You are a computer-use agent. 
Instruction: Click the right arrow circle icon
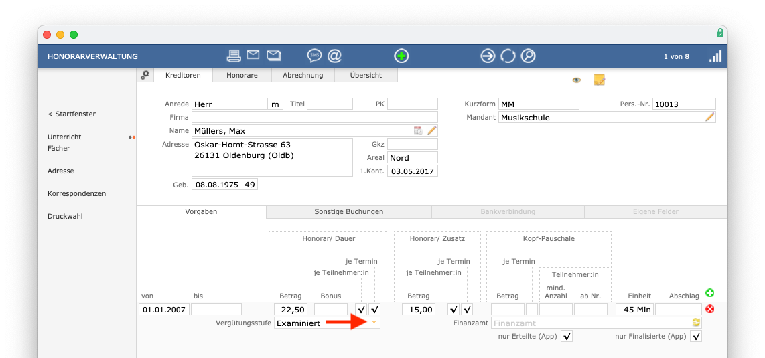click(488, 56)
